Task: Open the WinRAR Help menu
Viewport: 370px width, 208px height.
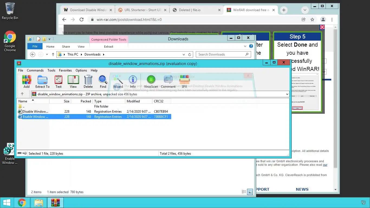Action: pos(94,70)
